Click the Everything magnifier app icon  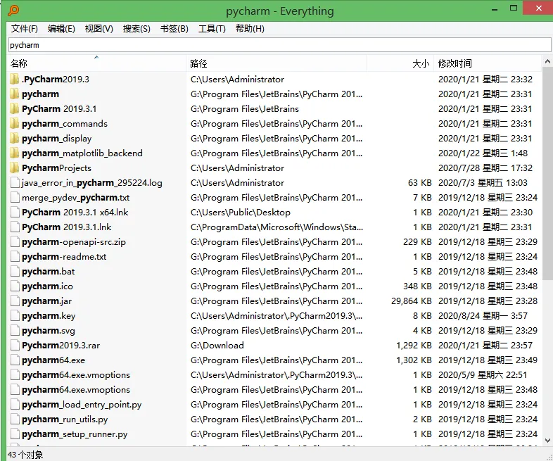(x=13, y=10)
